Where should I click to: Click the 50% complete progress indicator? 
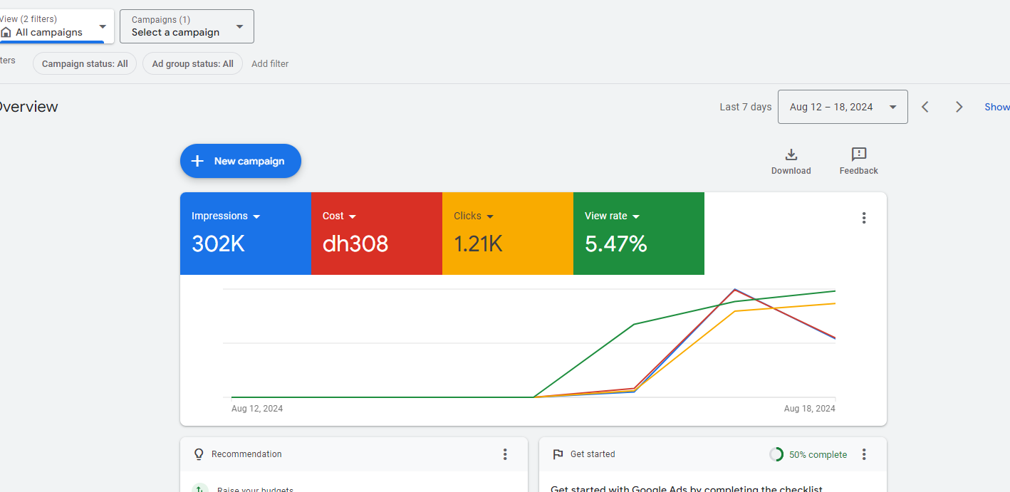coord(808,454)
